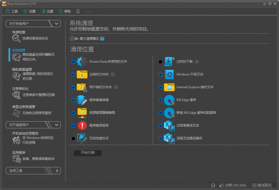
Task: Uncheck the Explorer thumbnails checkbox
Action: point(73,113)
